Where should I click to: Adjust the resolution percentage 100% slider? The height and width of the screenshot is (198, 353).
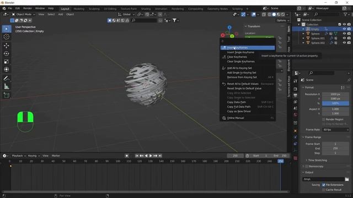pos(335,103)
